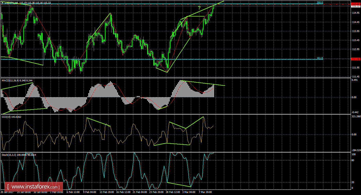Click the 16 Feb 12:00 time label
Image resolution: width=361 pixels, height=195 pixels.
(123, 192)
